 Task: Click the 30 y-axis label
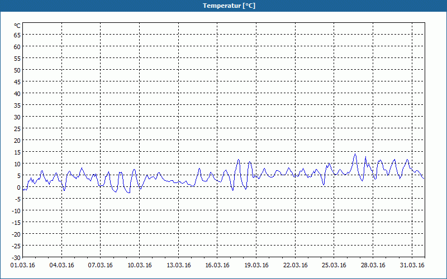(17, 117)
